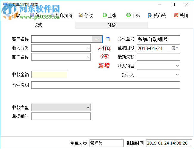Click the 制单时间 timestamp field
This screenshot has height=149, width=194.
[x=169, y=143]
